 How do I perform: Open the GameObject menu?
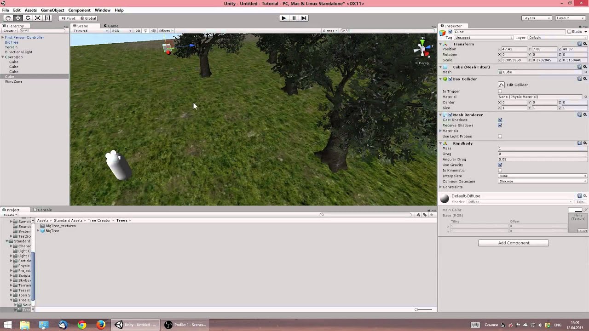52,10
